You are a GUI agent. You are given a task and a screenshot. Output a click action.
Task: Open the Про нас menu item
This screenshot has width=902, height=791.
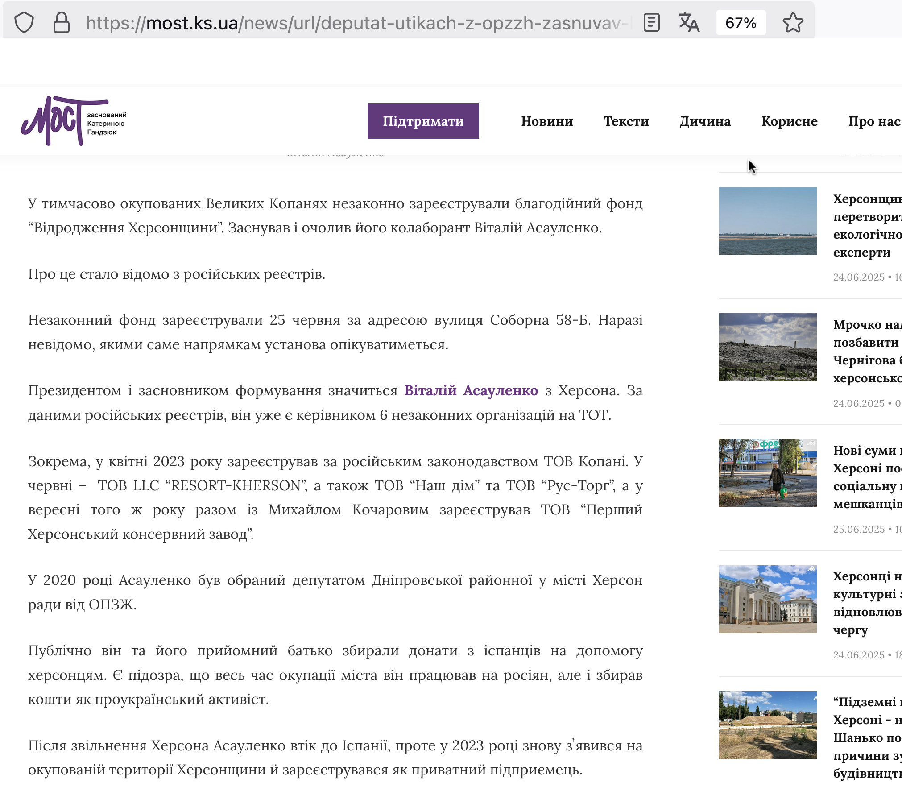pyautogui.click(x=874, y=121)
